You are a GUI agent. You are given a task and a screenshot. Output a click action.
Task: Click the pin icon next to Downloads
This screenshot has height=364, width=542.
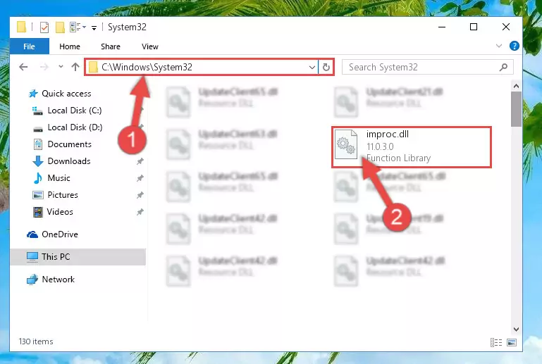point(140,161)
